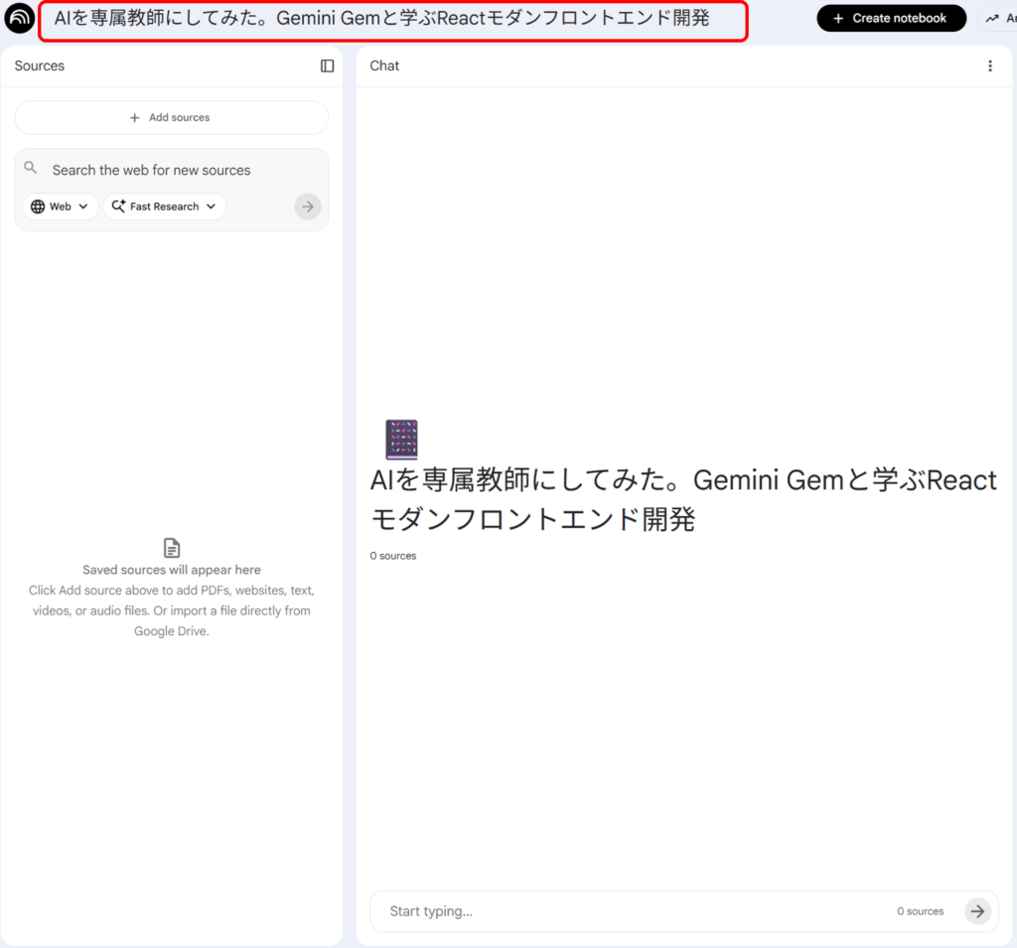Click the magnifier icon in source search
Viewport: 1017px width, 948px height.
(x=31, y=169)
